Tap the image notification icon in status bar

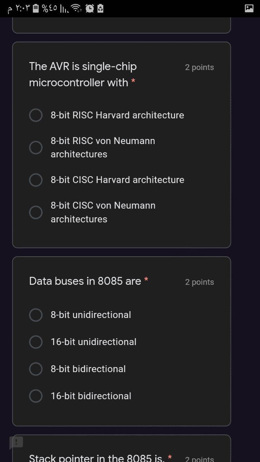[249, 8]
